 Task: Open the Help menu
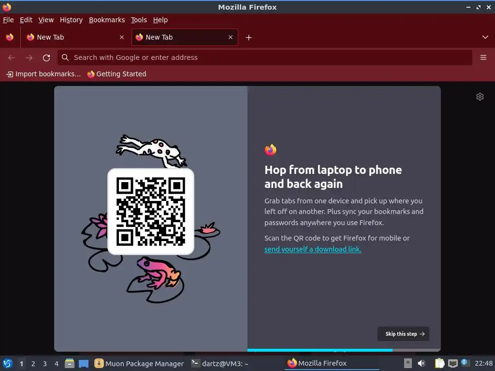point(160,20)
